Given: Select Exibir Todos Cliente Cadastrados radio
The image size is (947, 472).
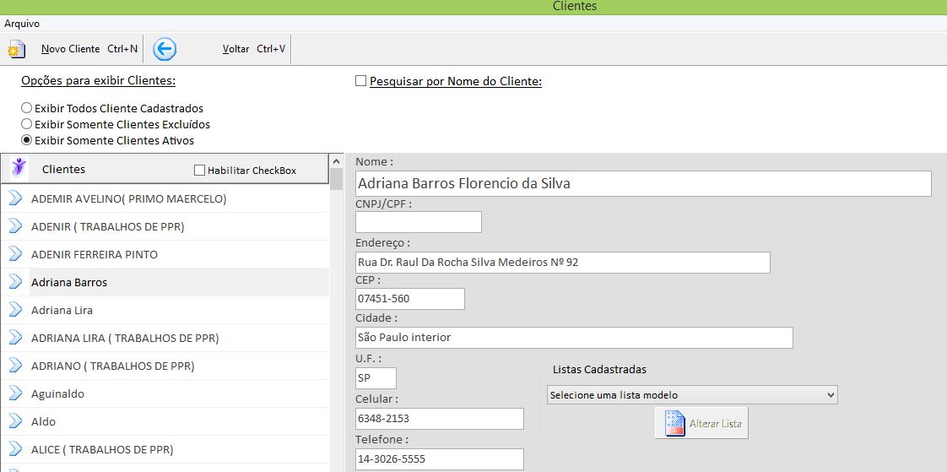Looking at the screenshot, I should (27, 108).
